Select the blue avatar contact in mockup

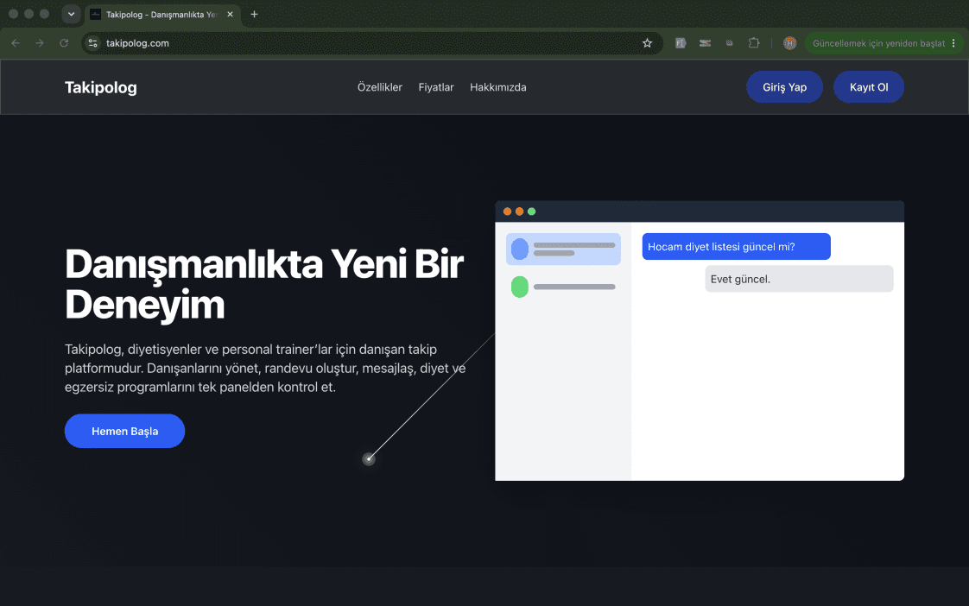563,249
